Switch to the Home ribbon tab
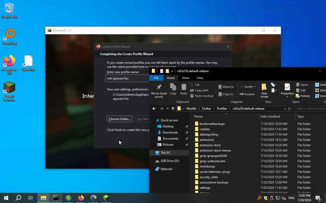Image resolution: width=326 pixels, height=203 pixels. click(171, 78)
